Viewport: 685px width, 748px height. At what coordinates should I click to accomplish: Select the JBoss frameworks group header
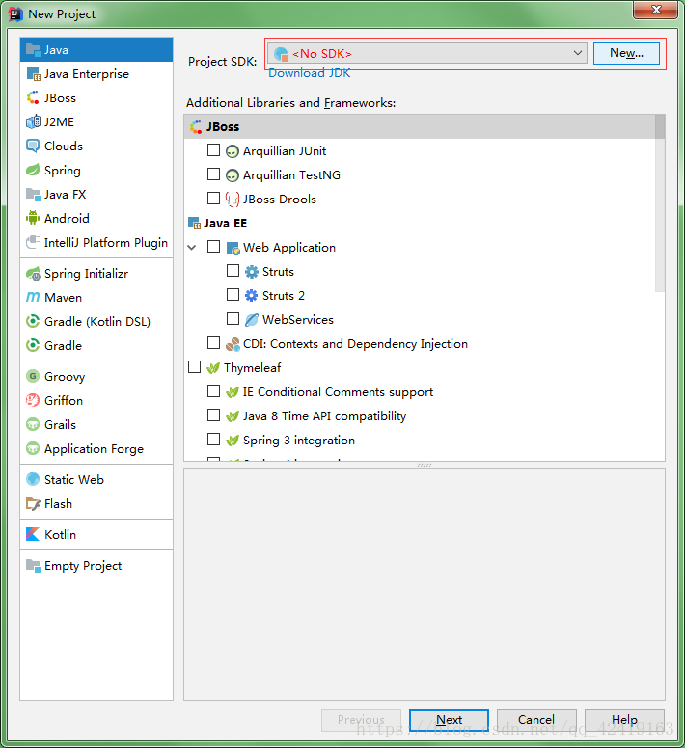[420, 127]
